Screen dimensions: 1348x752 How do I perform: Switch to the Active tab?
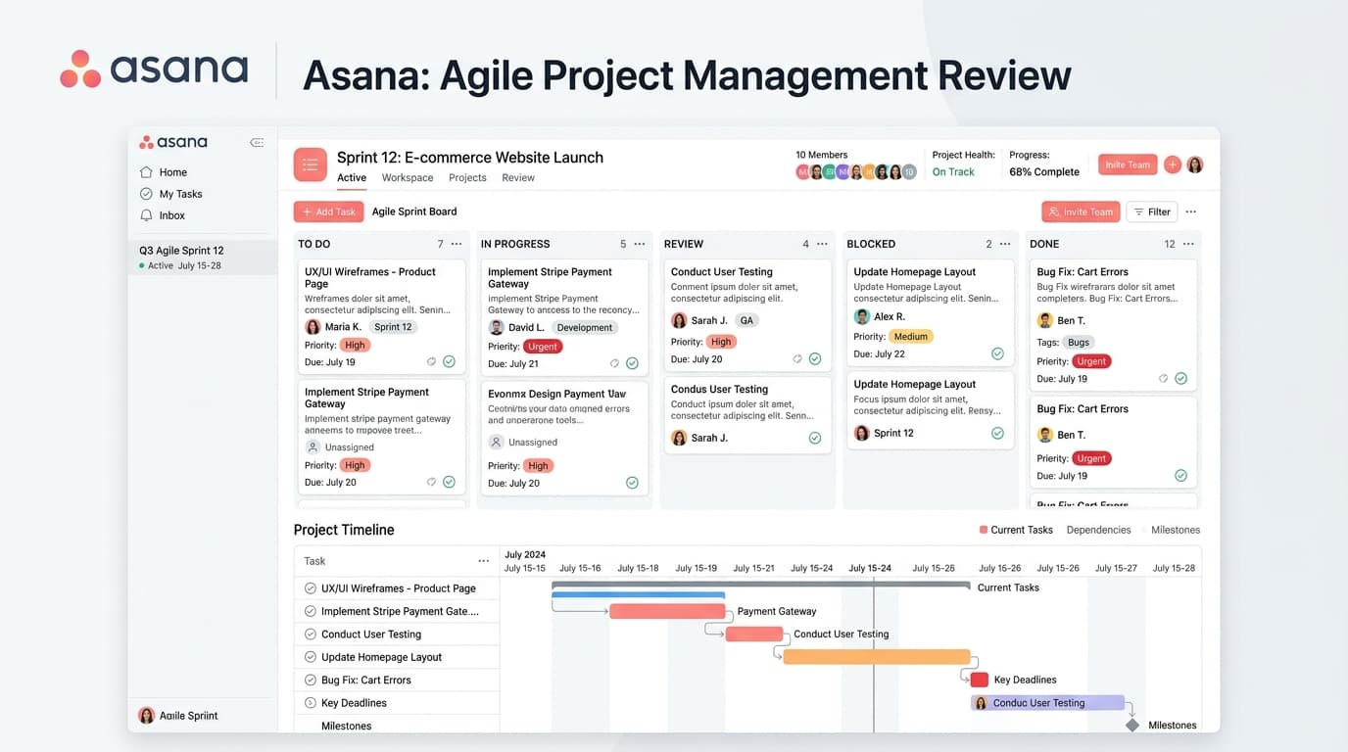pos(352,177)
